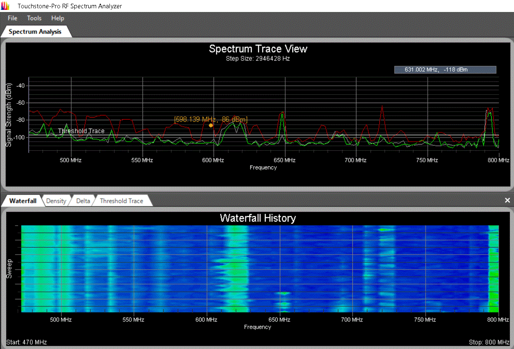Switch to the Delta tab
This screenshot has width=514, height=349.
pos(83,201)
